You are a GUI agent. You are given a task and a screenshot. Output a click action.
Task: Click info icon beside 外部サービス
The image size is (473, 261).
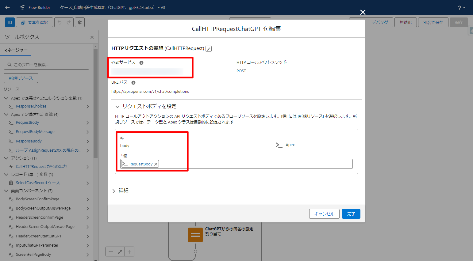point(141,63)
